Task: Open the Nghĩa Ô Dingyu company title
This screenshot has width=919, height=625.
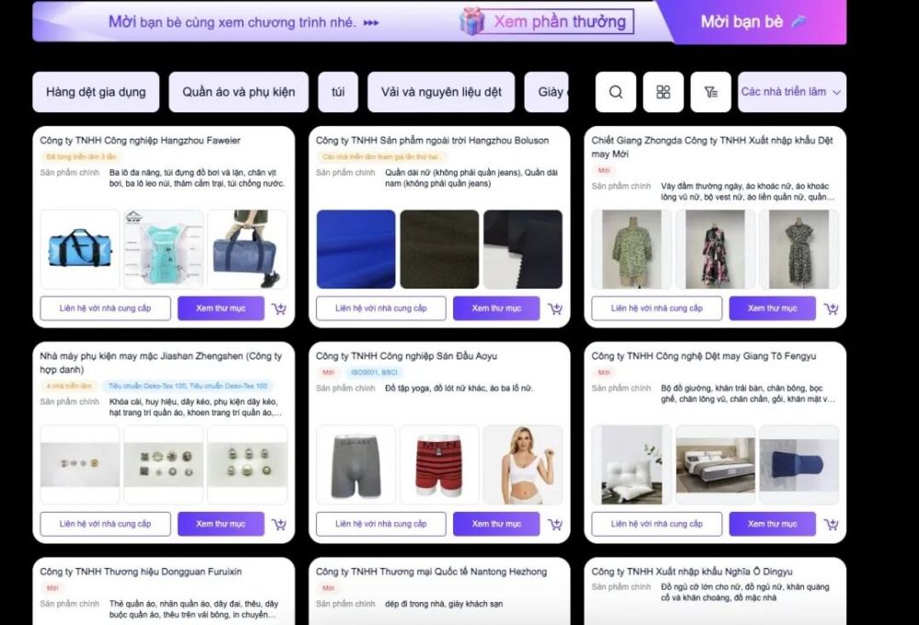Action: point(692,572)
